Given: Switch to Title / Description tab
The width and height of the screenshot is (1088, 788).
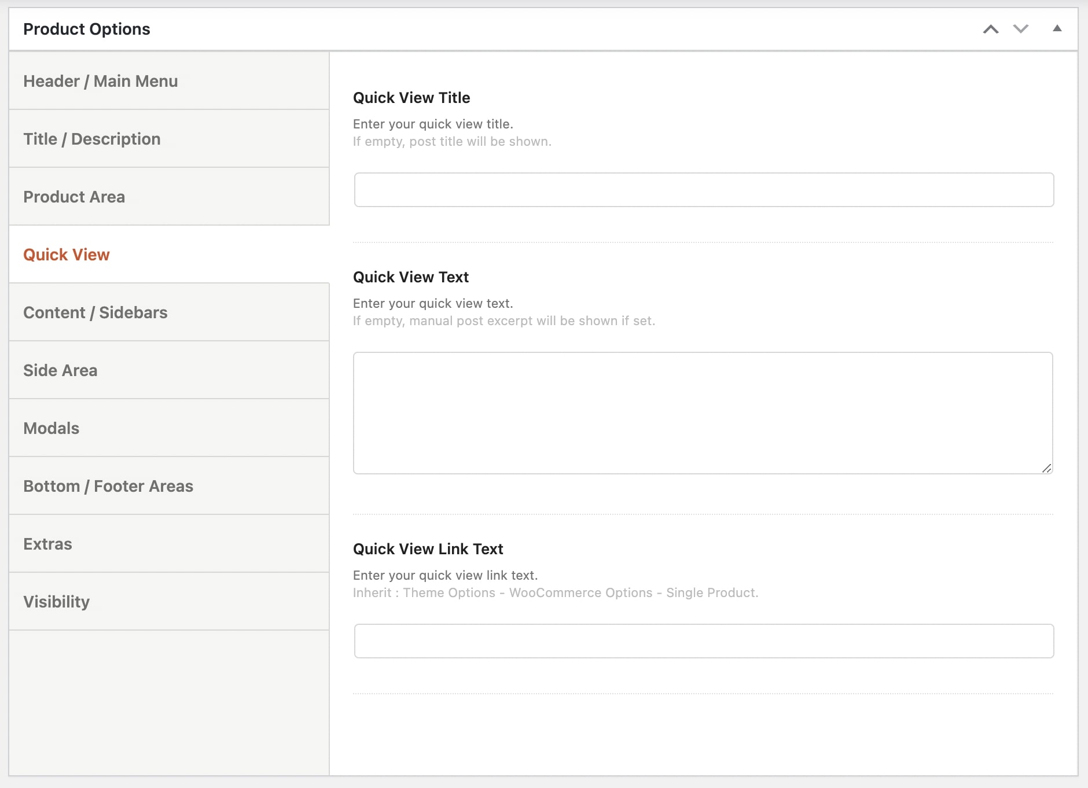Looking at the screenshot, I should click(x=91, y=139).
